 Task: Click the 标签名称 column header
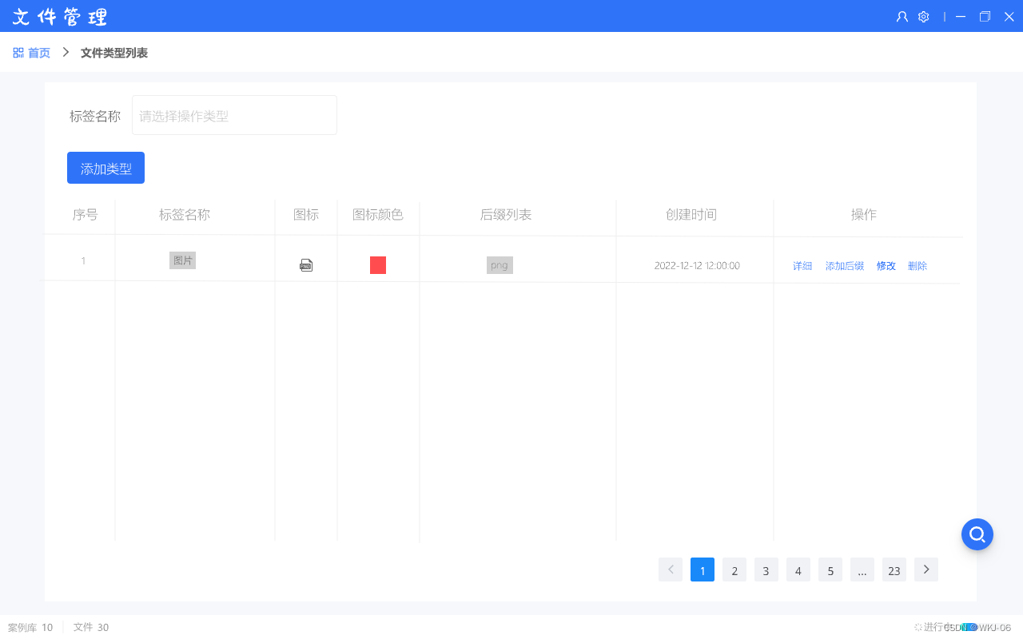185,215
